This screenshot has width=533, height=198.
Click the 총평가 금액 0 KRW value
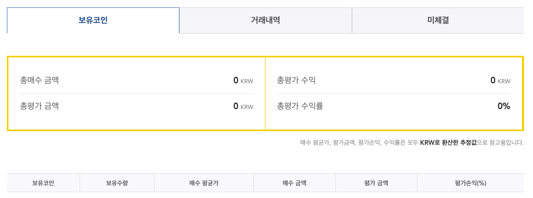243,106
